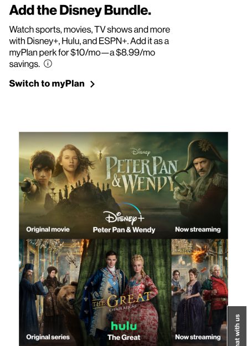
Task: Click the small Disney wordmark above Peter Pan
Action: pyautogui.click(x=141, y=152)
